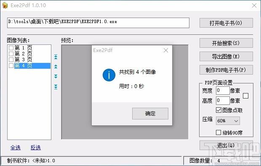Click the 反选 link
This screenshot has height=166, width=261.
coord(36,148)
